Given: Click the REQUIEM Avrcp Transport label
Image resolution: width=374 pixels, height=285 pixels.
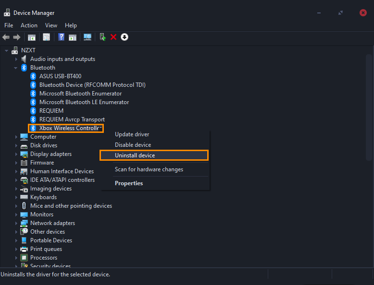Looking at the screenshot, I should point(72,119).
